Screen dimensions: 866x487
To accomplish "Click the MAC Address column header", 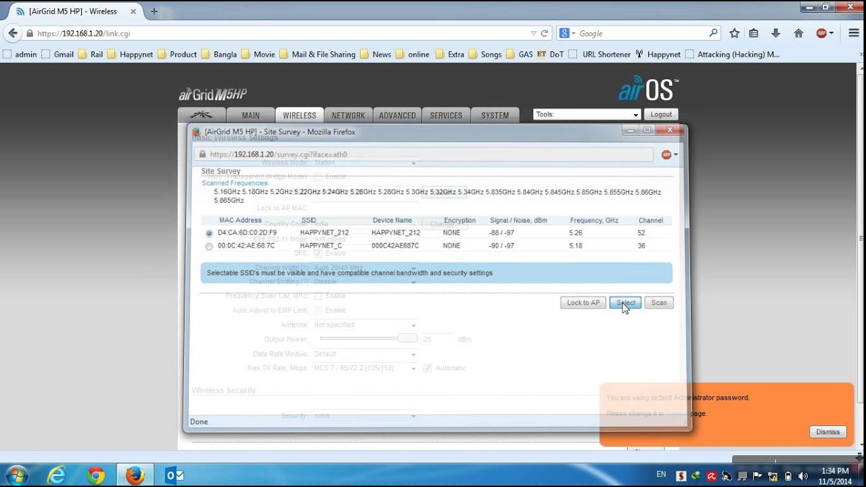I will [x=240, y=221].
